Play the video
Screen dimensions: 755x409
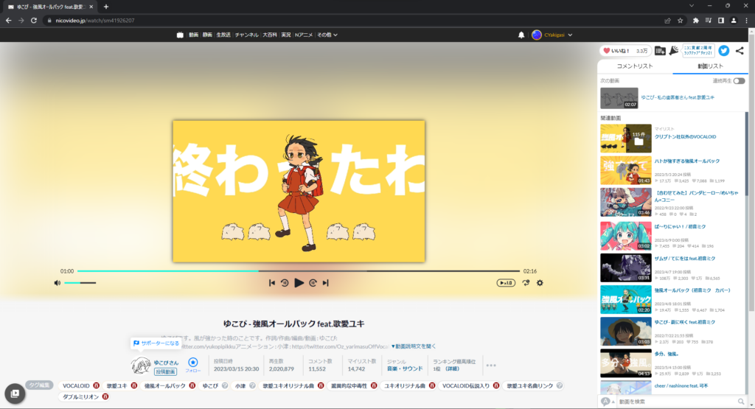point(299,283)
